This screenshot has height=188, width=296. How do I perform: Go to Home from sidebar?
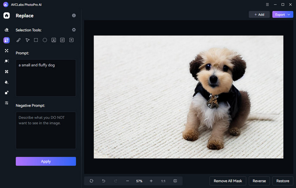pyautogui.click(x=7, y=15)
